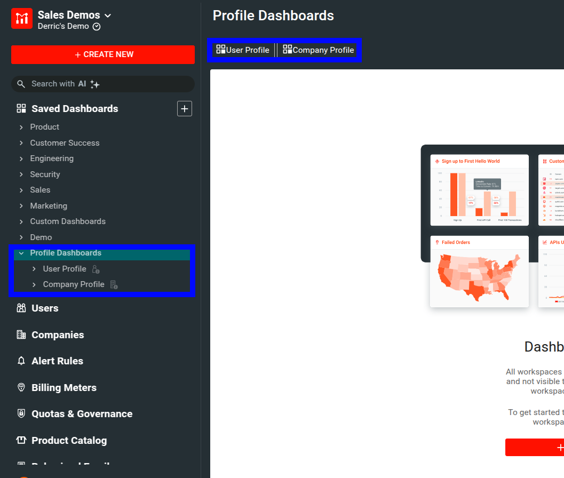
Task: Select the Users icon in the sidebar
Action: click(x=21, y=308)
